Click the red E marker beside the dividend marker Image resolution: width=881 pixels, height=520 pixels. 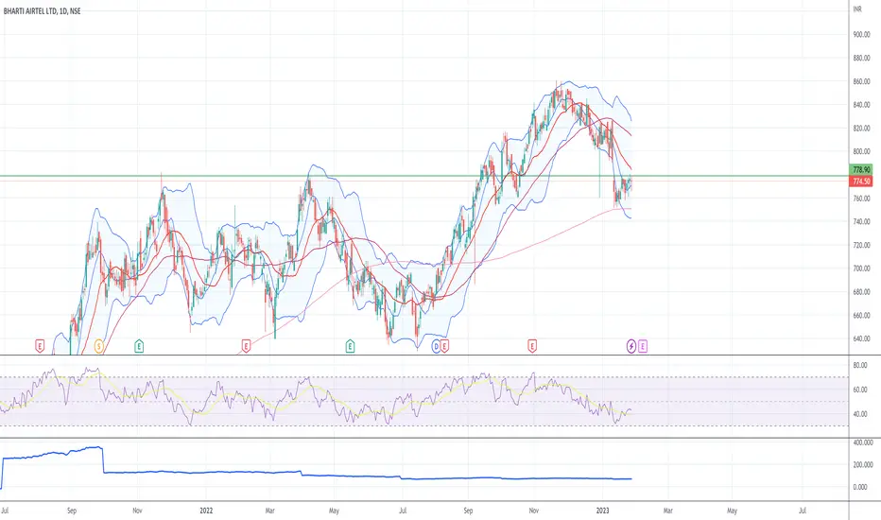(444, 346)
